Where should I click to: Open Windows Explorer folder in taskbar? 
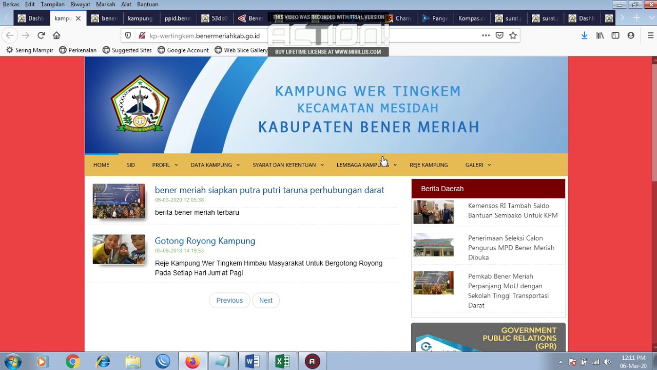pyautogui.click(x=133, y=362)
